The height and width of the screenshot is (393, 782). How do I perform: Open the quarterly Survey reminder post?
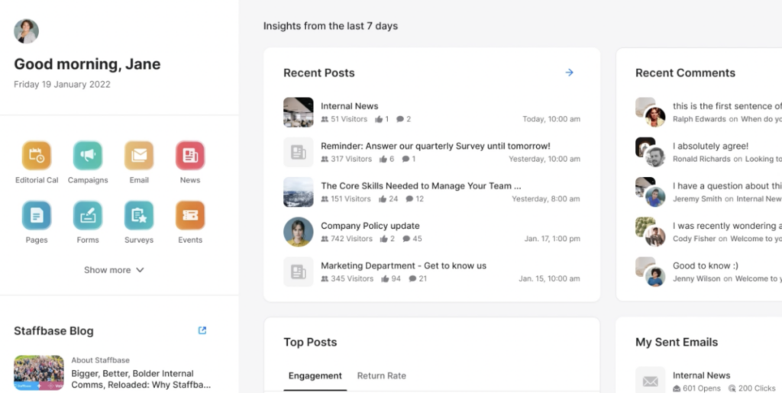pos(435,146)
